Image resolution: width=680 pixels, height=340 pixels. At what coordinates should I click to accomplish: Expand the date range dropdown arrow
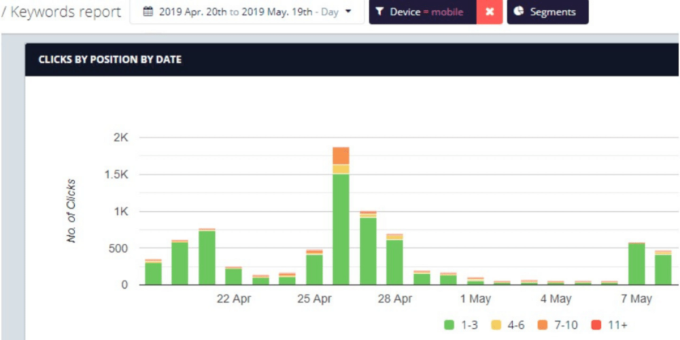(x=348, y=11)
